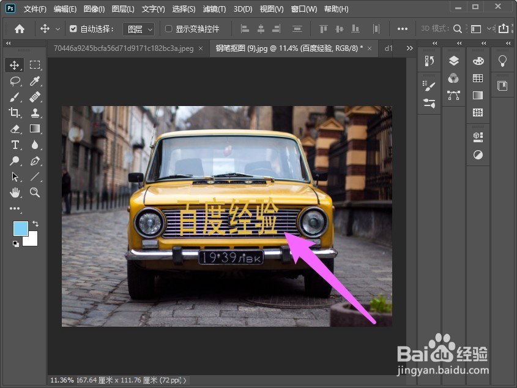This screenshot has width=517, height=388.
Task: Open the Edit Toolbar three-dots button
Action: coord(15,208)
